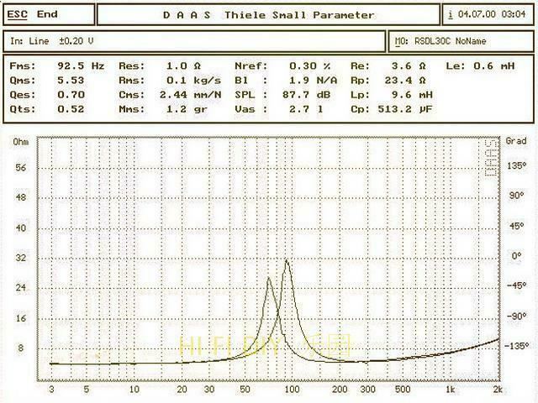The image size is (538, 403).
Task: Click the Qms value 5.53
Action: 71,81
